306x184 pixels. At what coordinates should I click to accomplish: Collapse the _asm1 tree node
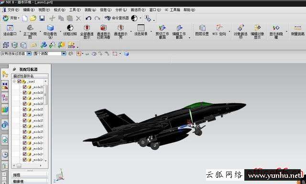(x=14, y=81)
